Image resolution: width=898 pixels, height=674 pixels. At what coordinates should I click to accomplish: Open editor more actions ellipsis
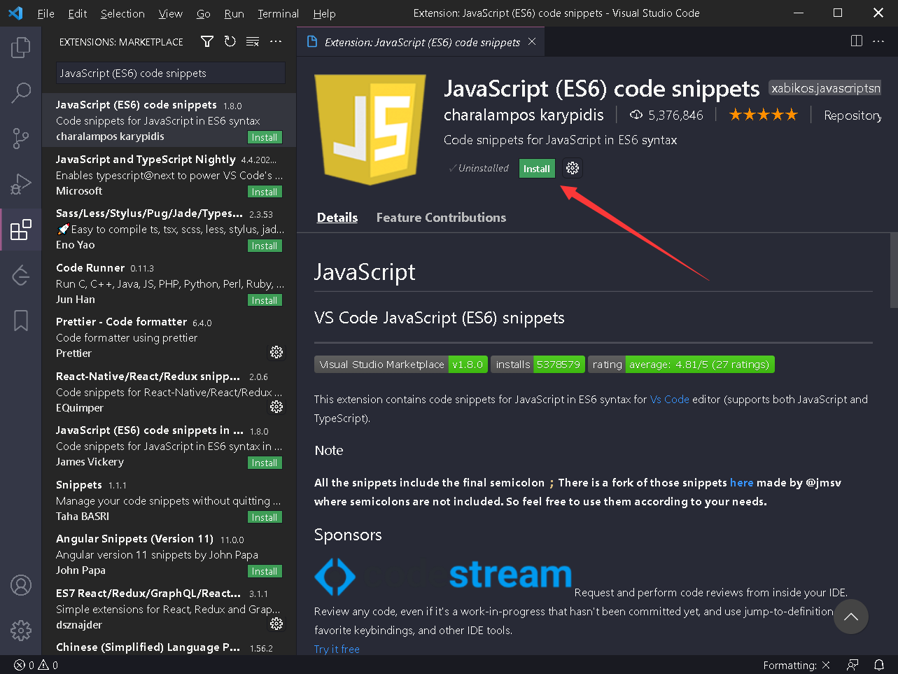point(878,41)
